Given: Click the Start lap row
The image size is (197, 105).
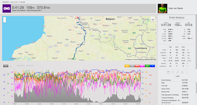Looking at the screenshot, I should (177, 83).
